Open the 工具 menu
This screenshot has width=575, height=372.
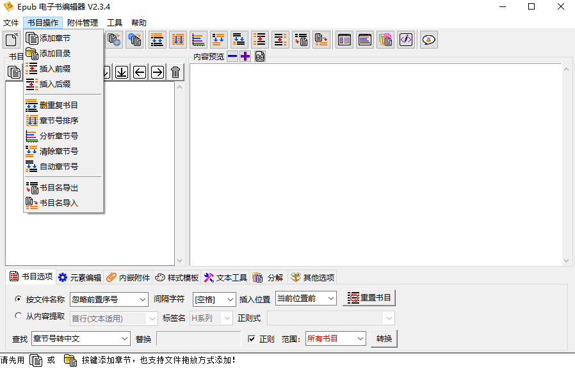click(x=115, y=23)
